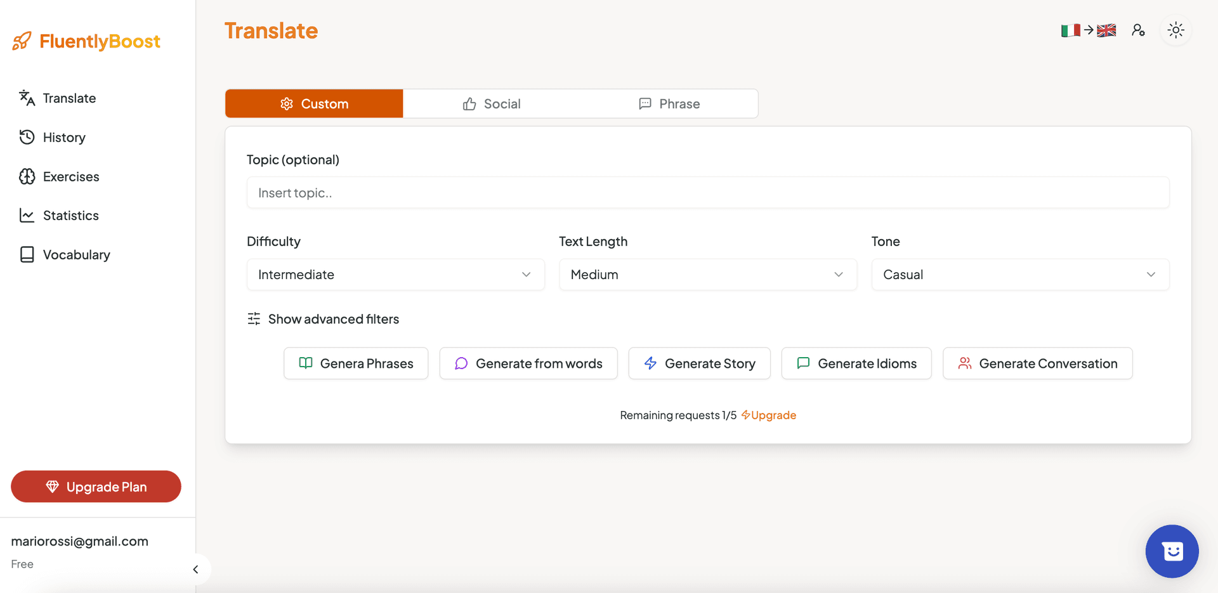Click the UK flag target language
This screenshot has height=593, width=1218.
point(1106,30)
